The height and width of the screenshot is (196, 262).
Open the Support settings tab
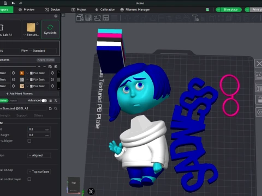(x=22, y=115)
